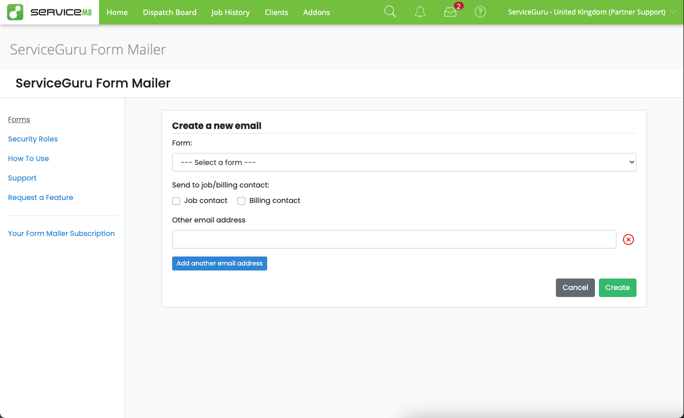
Task: Click the ServiceM8 logo
Action: point(50,12)
